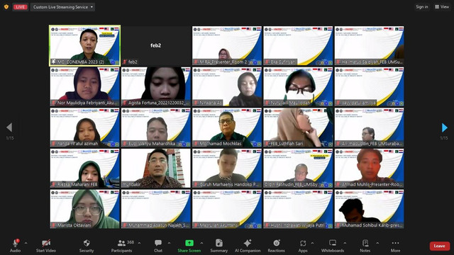Select Marista Oktaviani video tile

85,209
